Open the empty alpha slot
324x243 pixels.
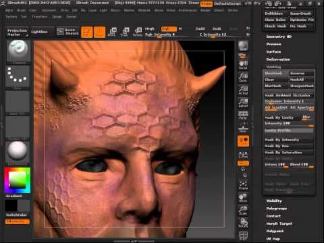click(18, 102)
